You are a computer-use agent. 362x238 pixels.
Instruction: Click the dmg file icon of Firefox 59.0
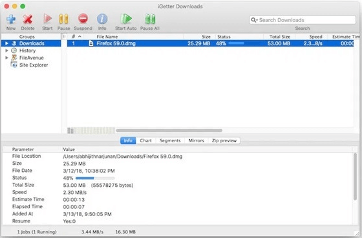click(91, 43)
